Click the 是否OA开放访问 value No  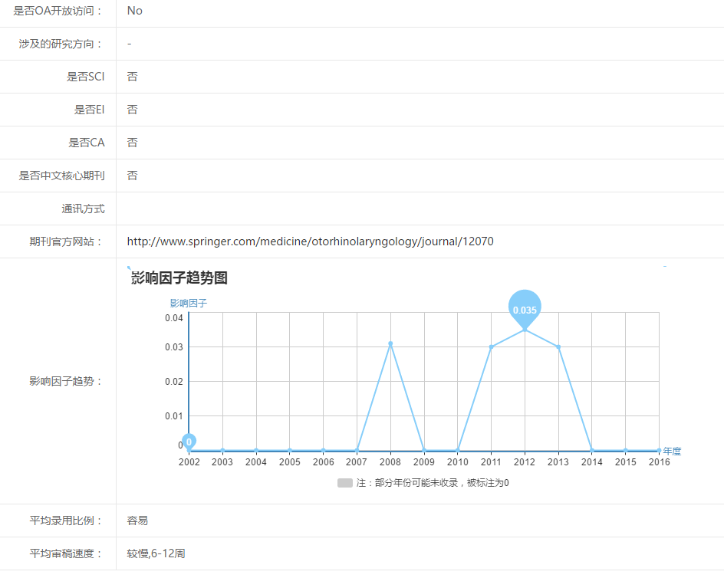(135, 11)
